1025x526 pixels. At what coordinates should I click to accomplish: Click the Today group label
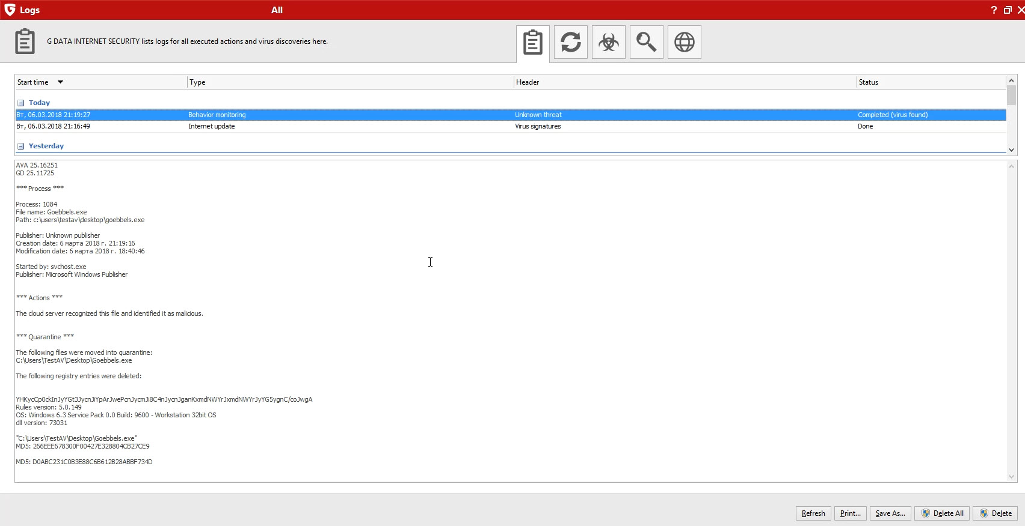pos(39,103)
